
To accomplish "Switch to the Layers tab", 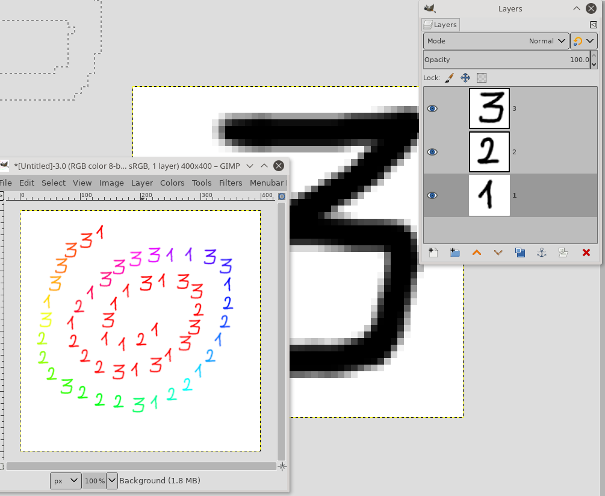I will click(x=440, y=25).
